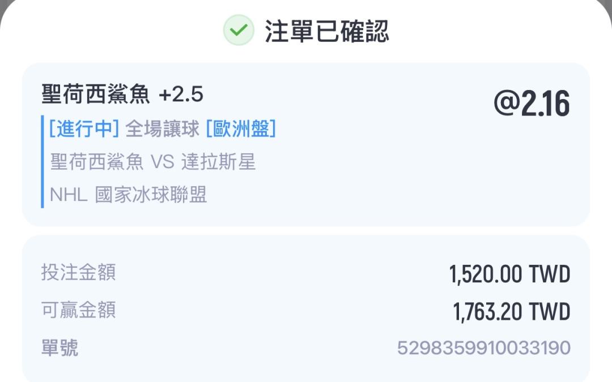Tap the TWD currency code after the stake
The width and height of the screenshot is (612, 382).
[549, 274]
